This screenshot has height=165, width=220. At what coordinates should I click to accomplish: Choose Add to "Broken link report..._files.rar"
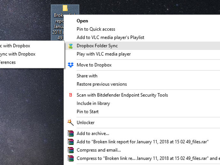(x=143, y=142)
